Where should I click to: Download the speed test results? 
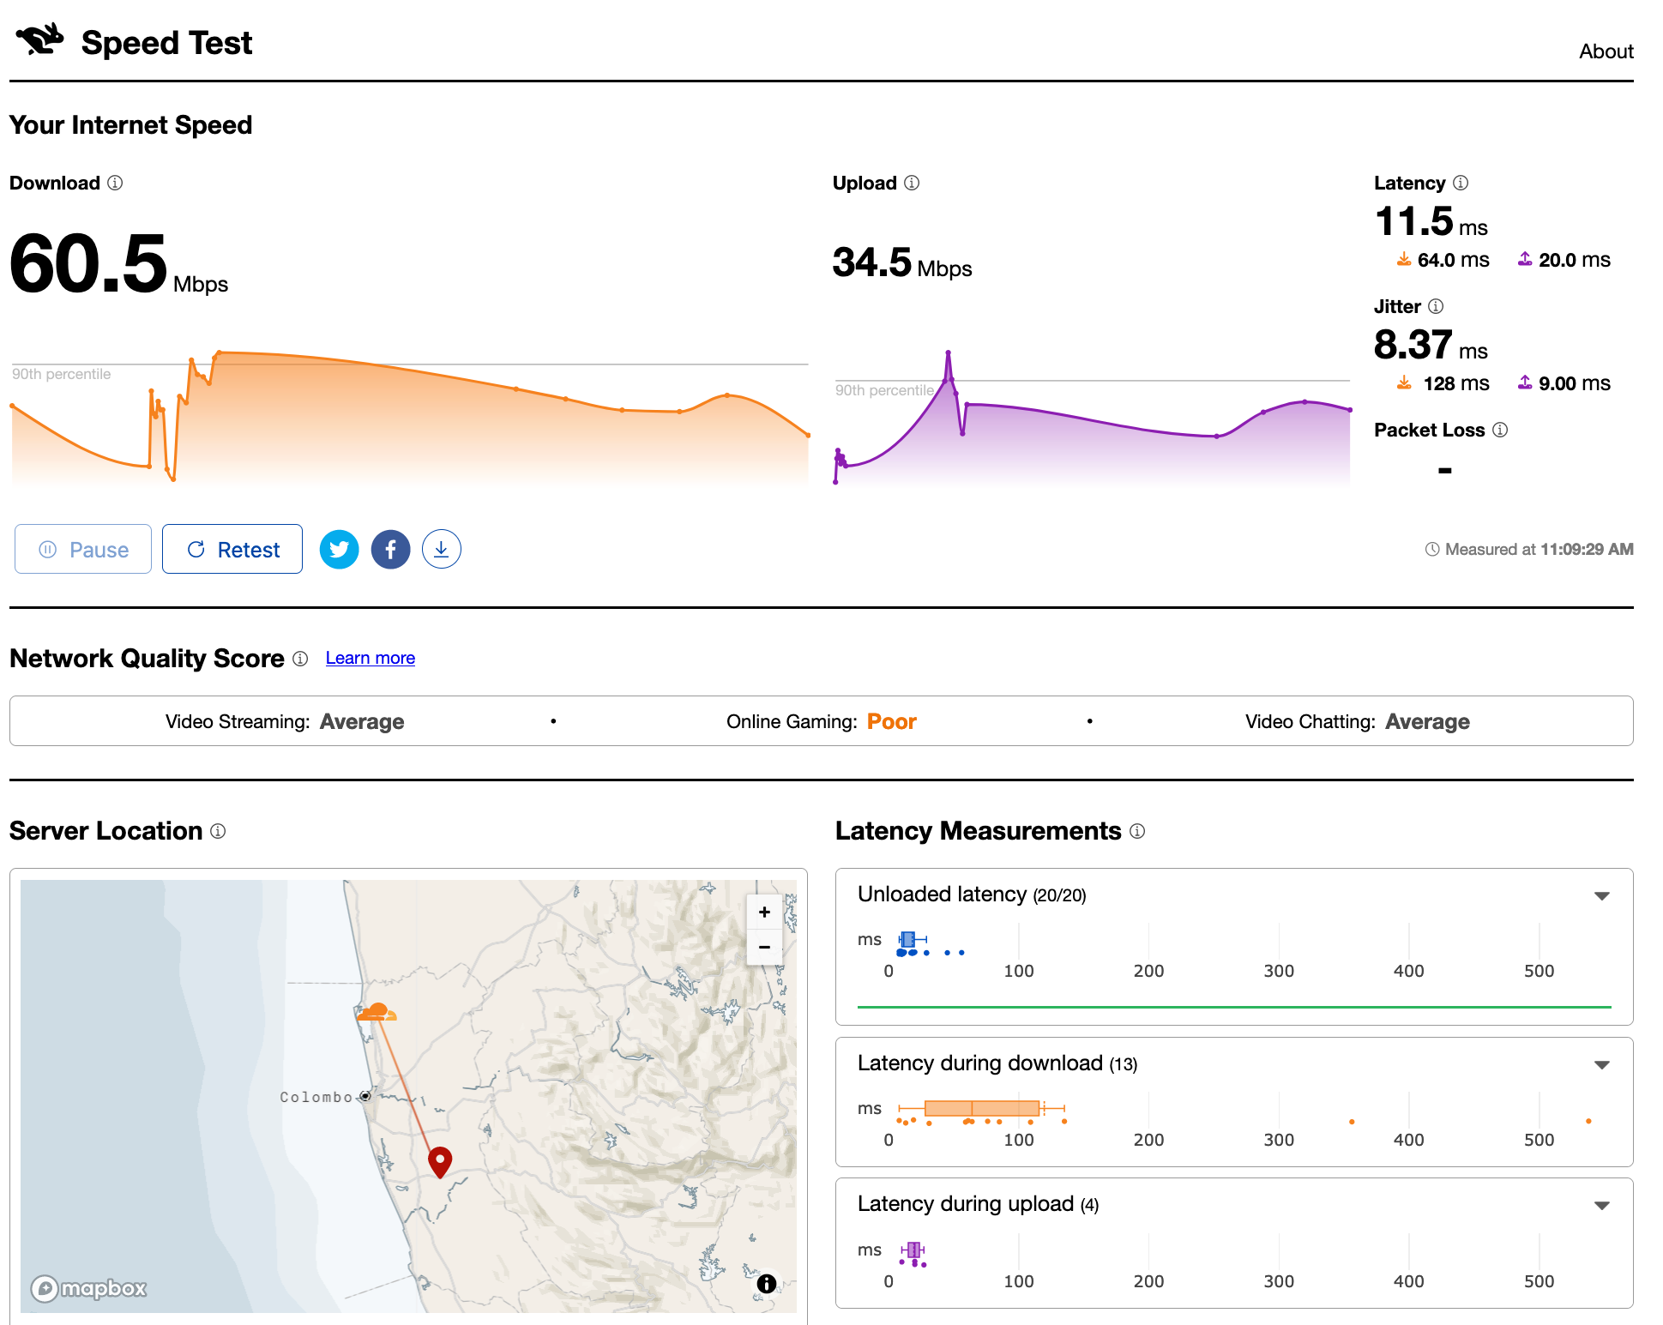click(x=441, y=549)
